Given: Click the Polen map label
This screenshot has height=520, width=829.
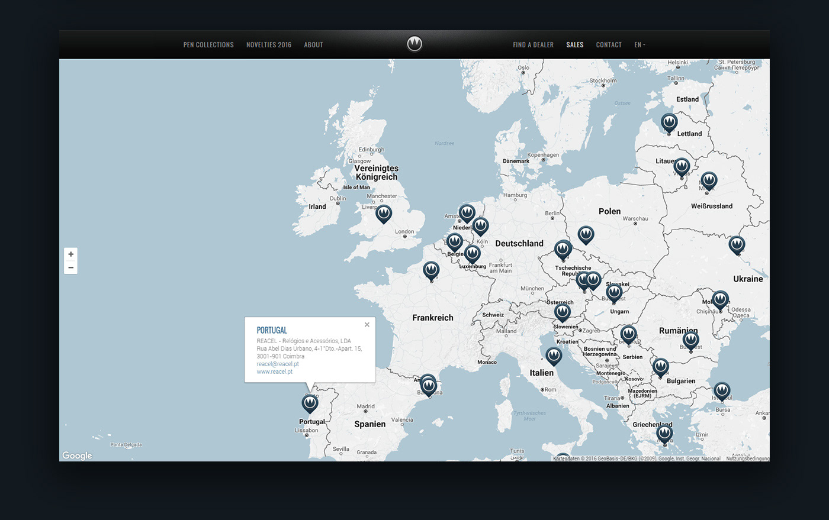Looking at the screenshot, I should pyautogui.click(x=609, y=211).
